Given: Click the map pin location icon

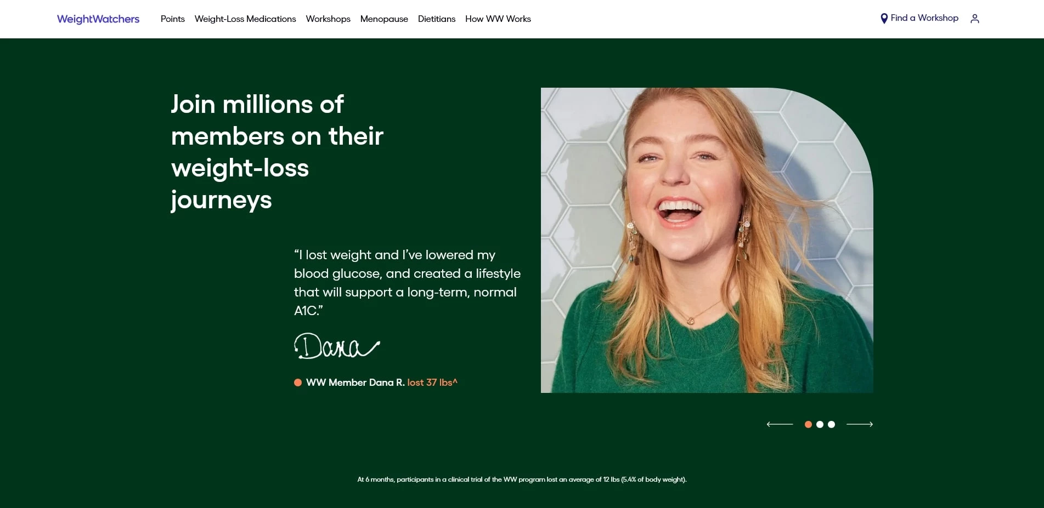Looking at the screenshot, I should tap(884, 19).
